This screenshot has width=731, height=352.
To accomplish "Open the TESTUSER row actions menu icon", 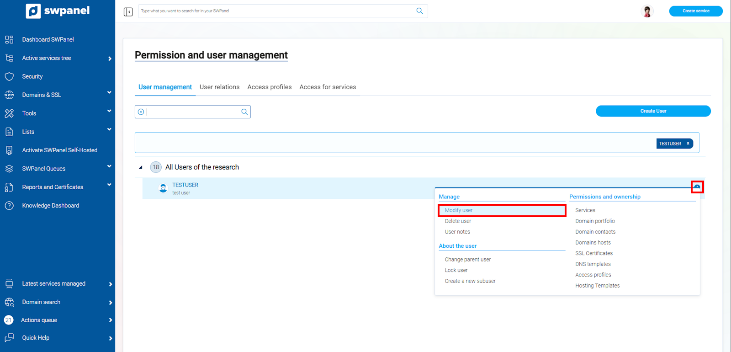I will 697,187.
